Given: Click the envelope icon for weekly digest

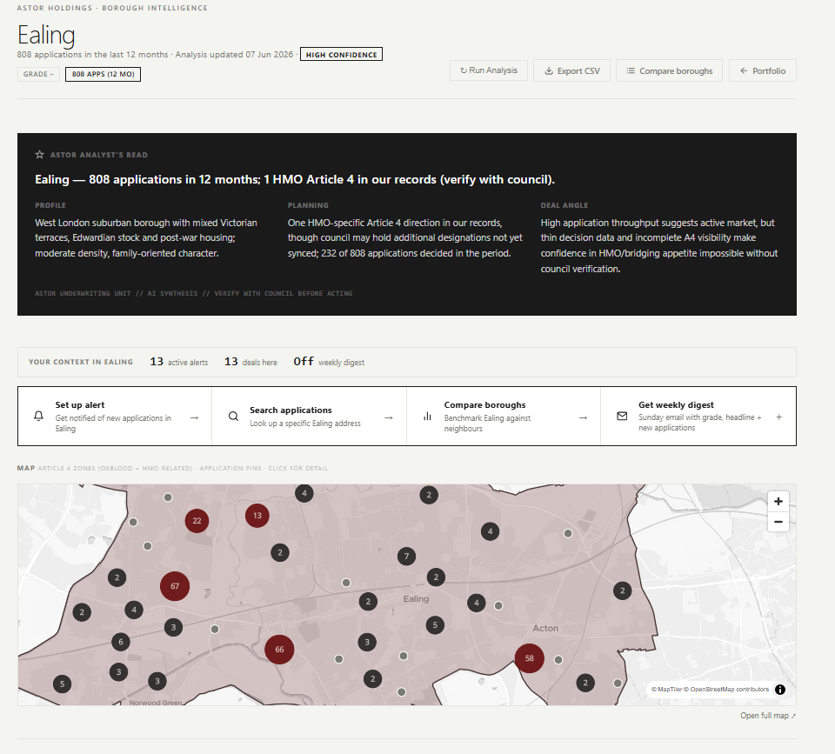Looking at the screenshot, I should [x=622, y=416].
